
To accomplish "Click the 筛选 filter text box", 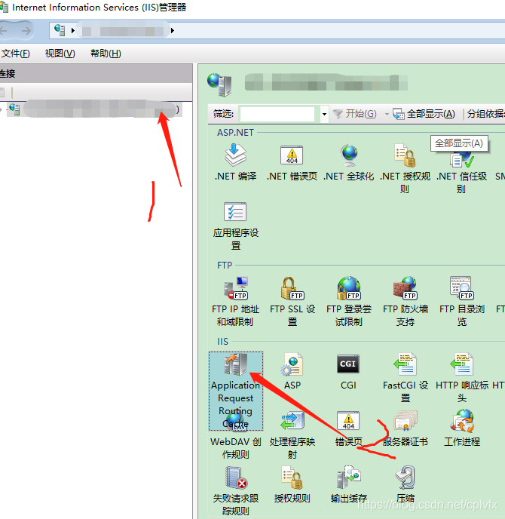I will click(277, 114).
